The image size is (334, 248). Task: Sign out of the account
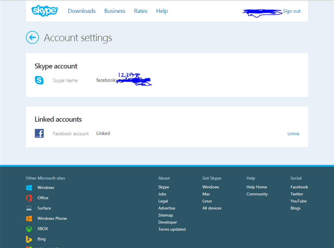(291, 11)
